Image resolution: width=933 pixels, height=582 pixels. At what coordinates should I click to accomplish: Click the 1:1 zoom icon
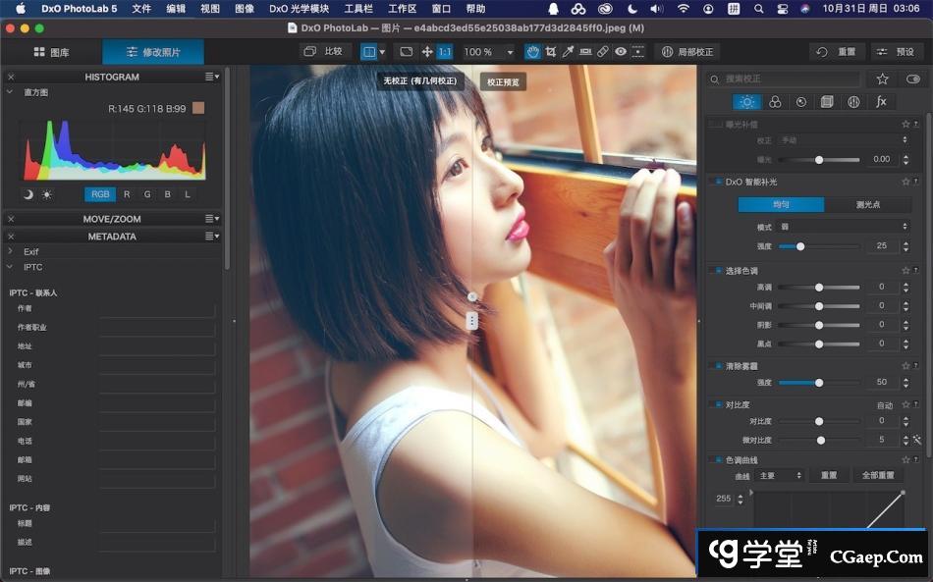tap(445, 52)
